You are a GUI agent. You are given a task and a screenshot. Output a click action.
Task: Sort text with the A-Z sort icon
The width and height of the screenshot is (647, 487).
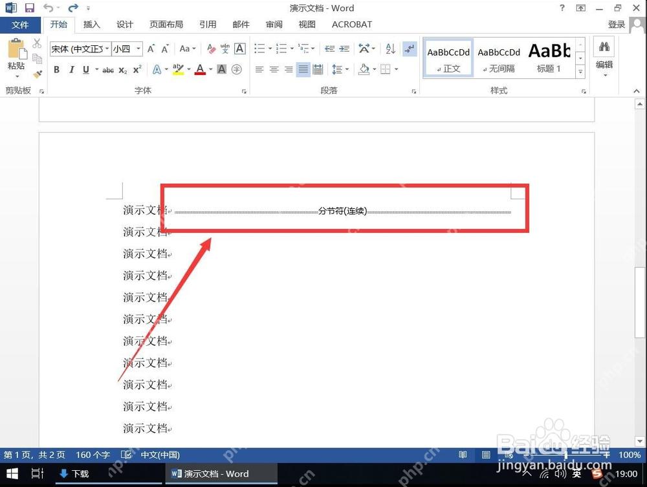click(x=390, y=49)
